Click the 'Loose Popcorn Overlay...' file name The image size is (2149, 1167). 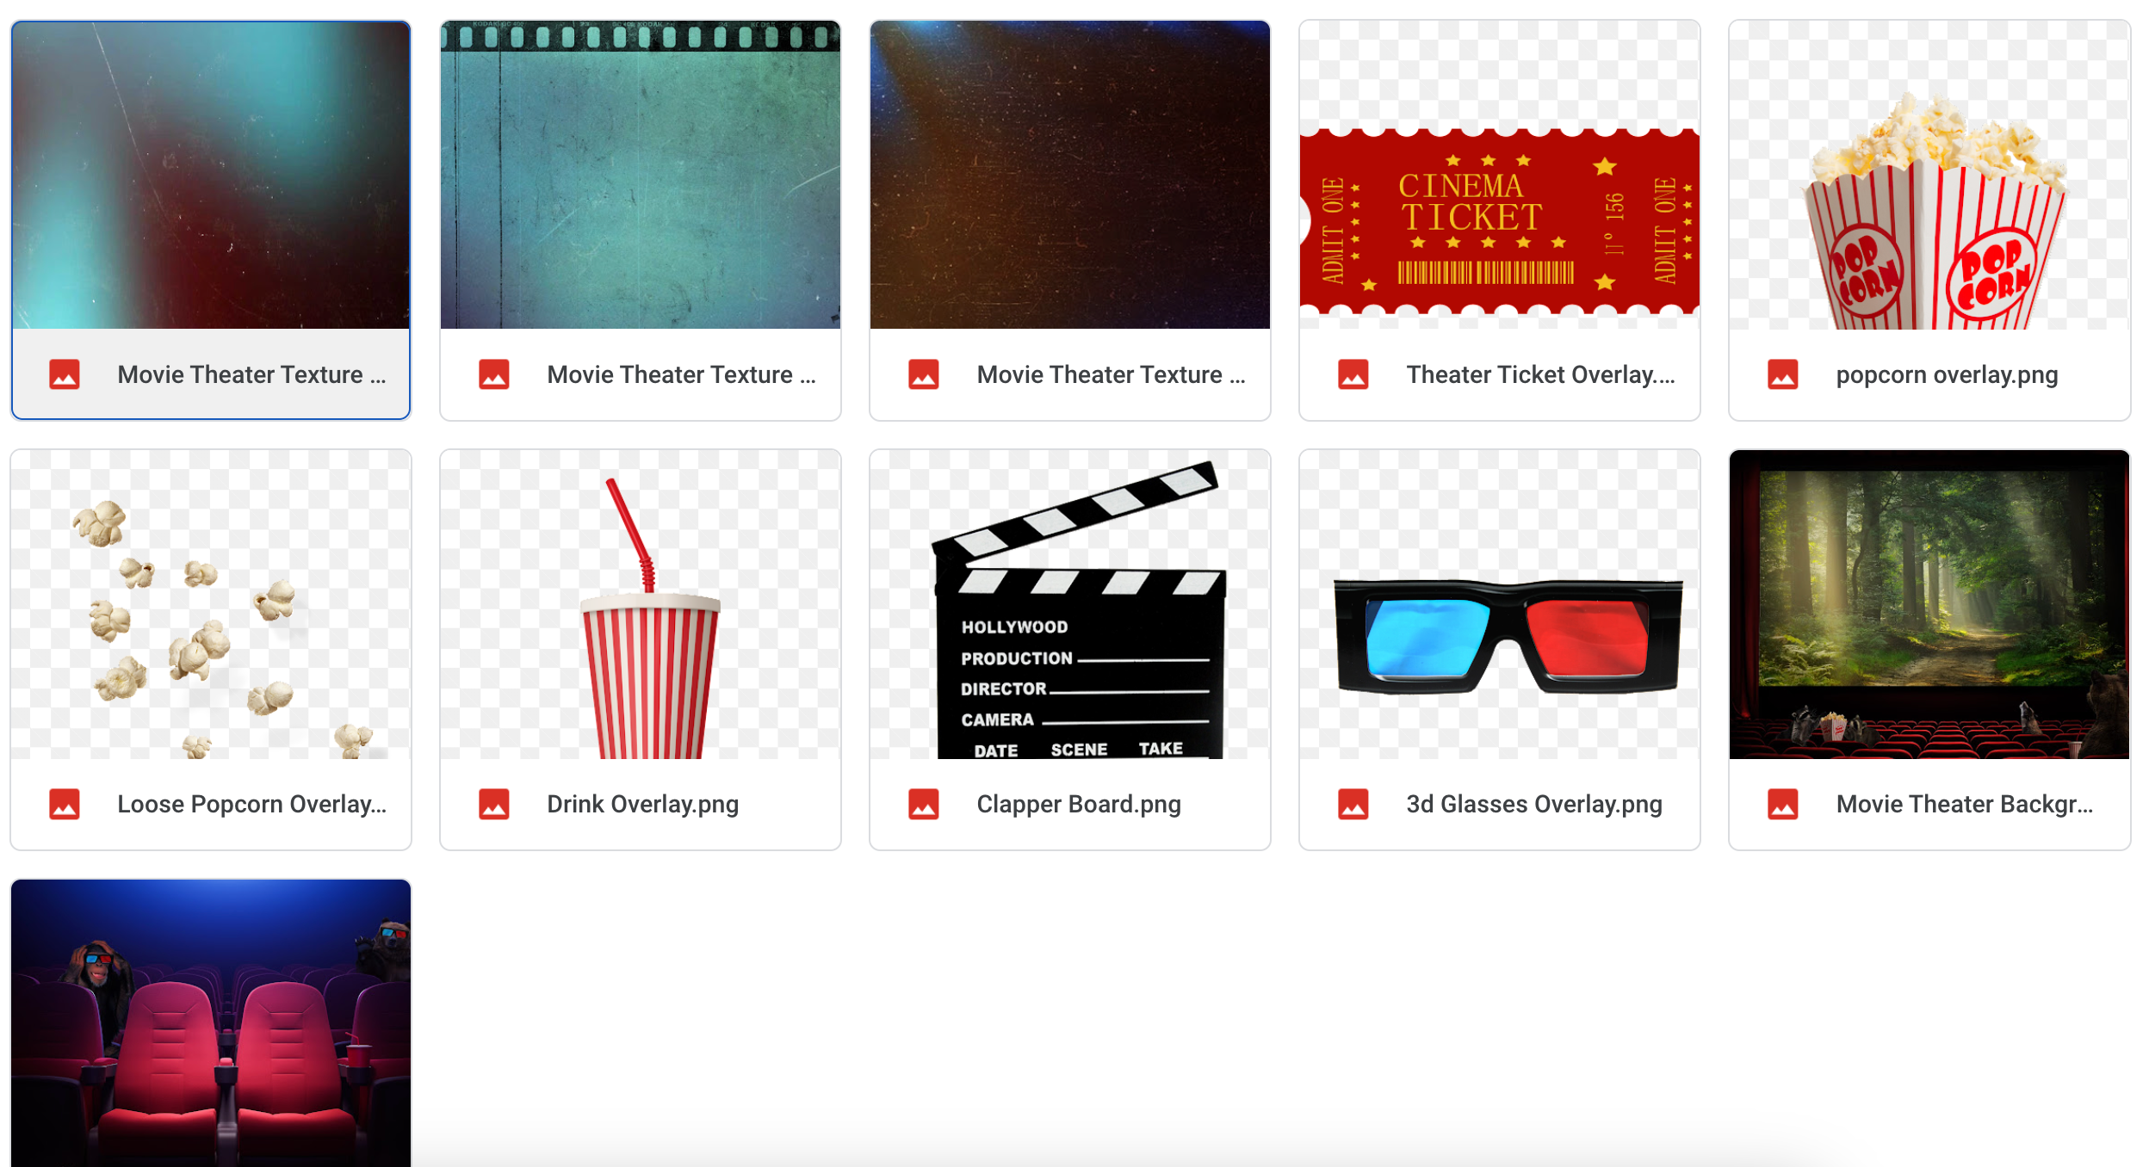point(251,804)
